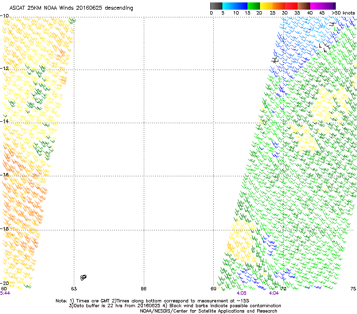Click the longitude label "72"
Screen dimensions: 357x314
point(283,288)
